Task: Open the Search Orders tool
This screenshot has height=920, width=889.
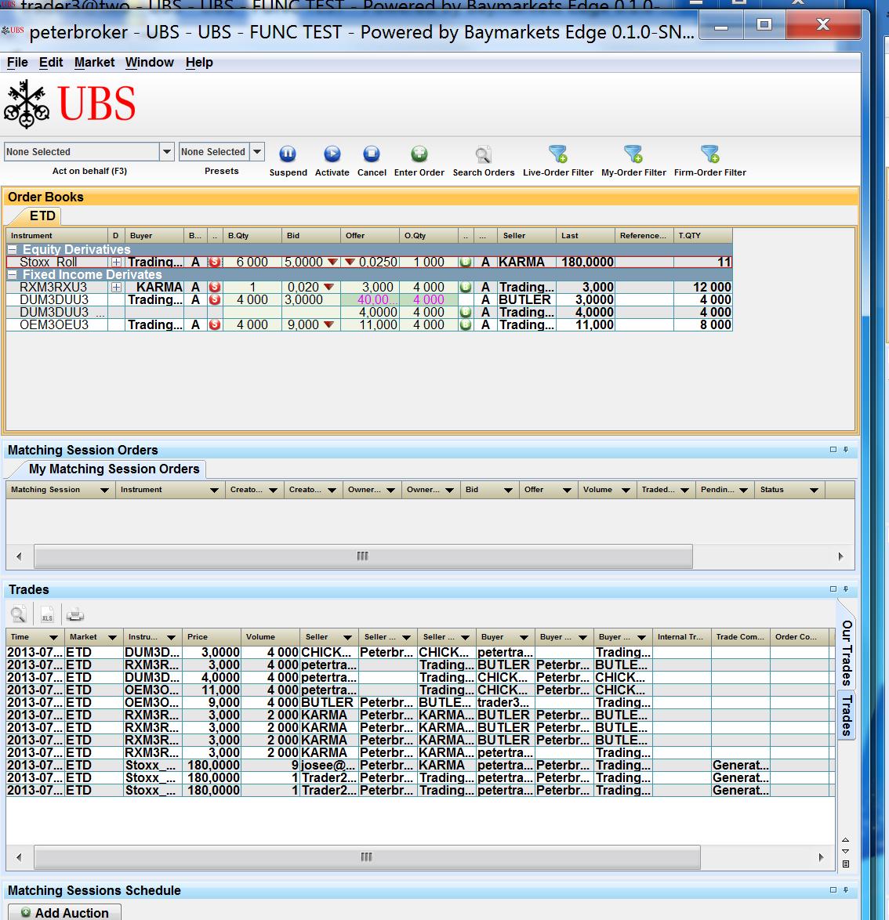Action: click(483, 154)
